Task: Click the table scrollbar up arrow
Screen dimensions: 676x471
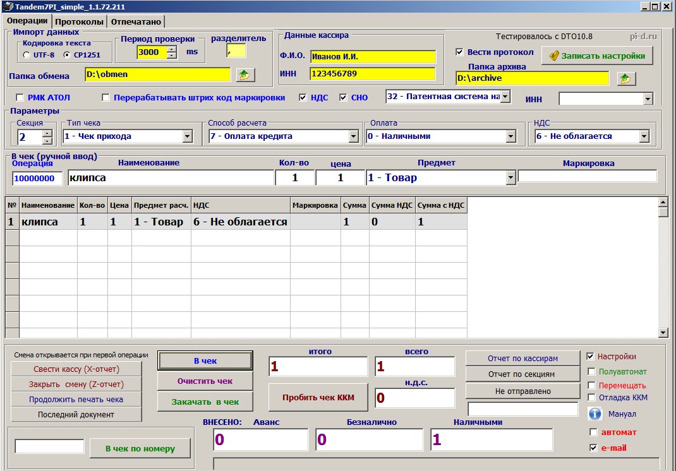Action: pyautogui.click(x=663, y=202)
